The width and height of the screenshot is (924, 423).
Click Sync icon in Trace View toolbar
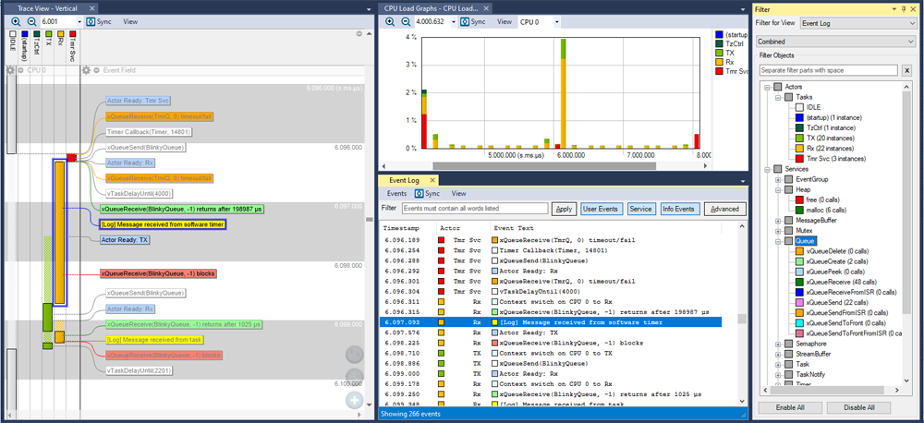click(x=91, y=21)
